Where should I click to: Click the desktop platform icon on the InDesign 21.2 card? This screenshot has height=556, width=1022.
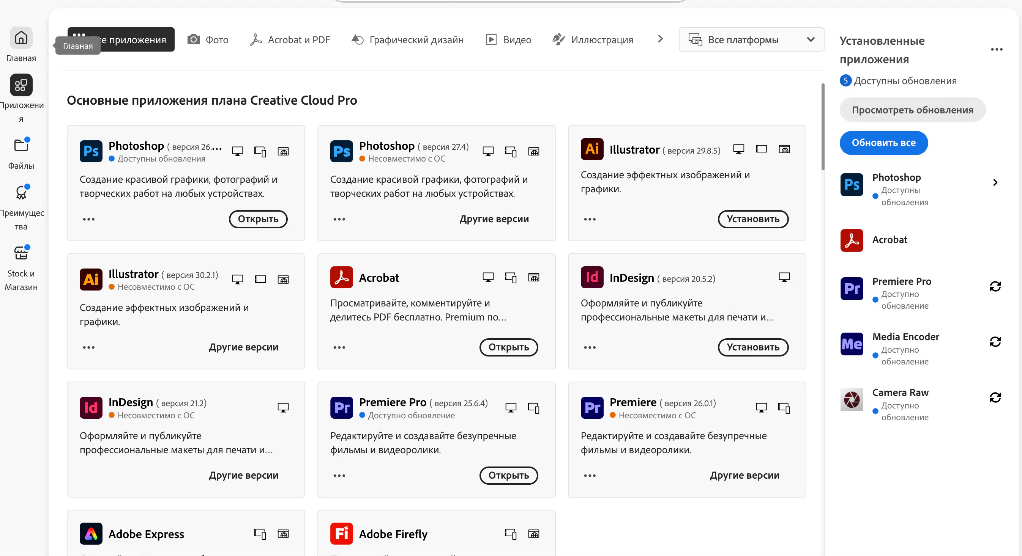[283, 407]
